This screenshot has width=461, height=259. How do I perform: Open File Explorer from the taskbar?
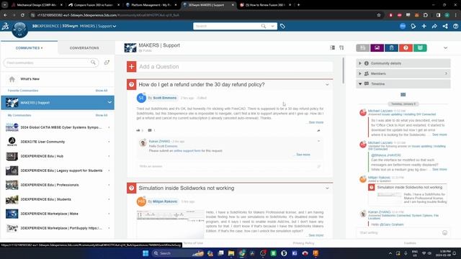click(x=231, y=253)
